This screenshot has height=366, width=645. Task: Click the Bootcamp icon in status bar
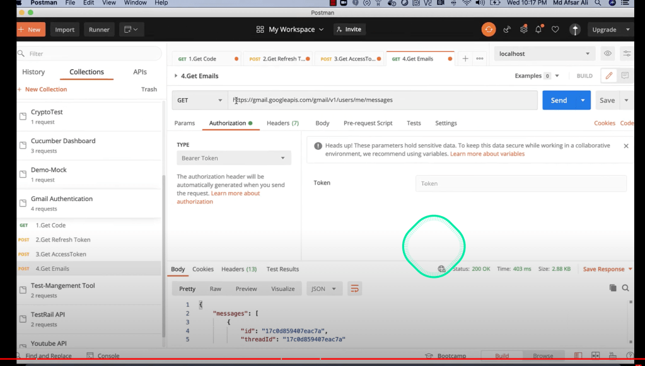coord(429,356)
